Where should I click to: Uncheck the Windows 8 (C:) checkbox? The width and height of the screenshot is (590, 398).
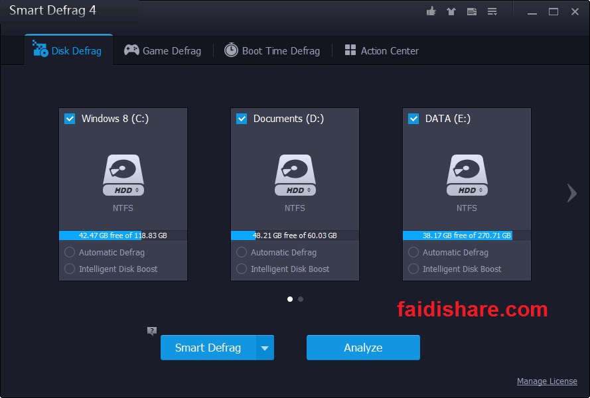pyautogui.click(x=70, y=119)
